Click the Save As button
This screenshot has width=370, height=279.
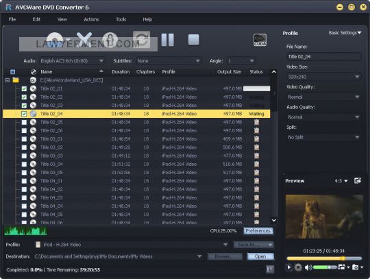click(254, 245)
